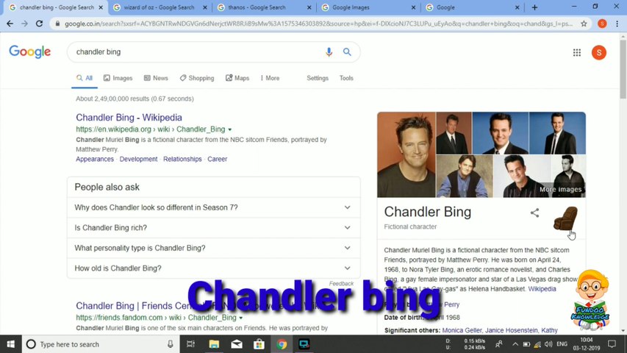Click the Google logo
This screenshot has width=627, height=353.
coord(30,51)
